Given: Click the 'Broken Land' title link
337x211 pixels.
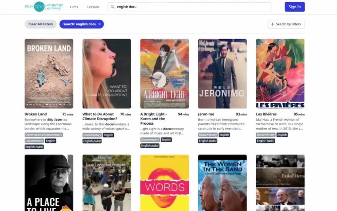Looking at the screenshot, I should coord(36,114).
